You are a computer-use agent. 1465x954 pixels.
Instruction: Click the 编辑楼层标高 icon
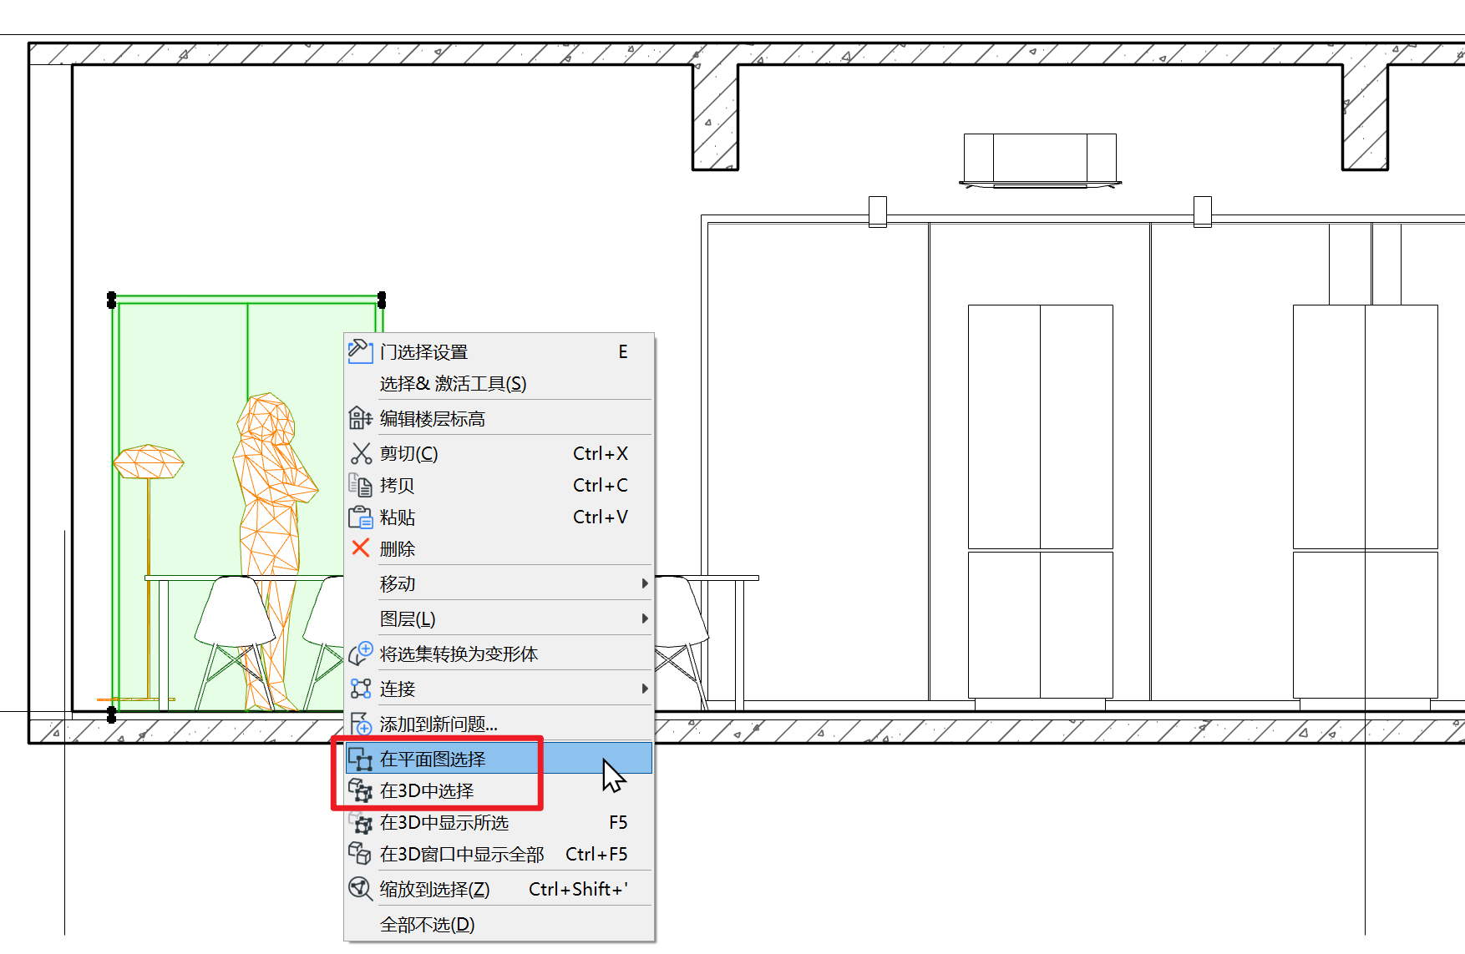360,416
